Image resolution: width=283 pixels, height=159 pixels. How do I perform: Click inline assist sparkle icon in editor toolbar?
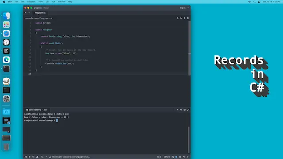tap(181, 18)
